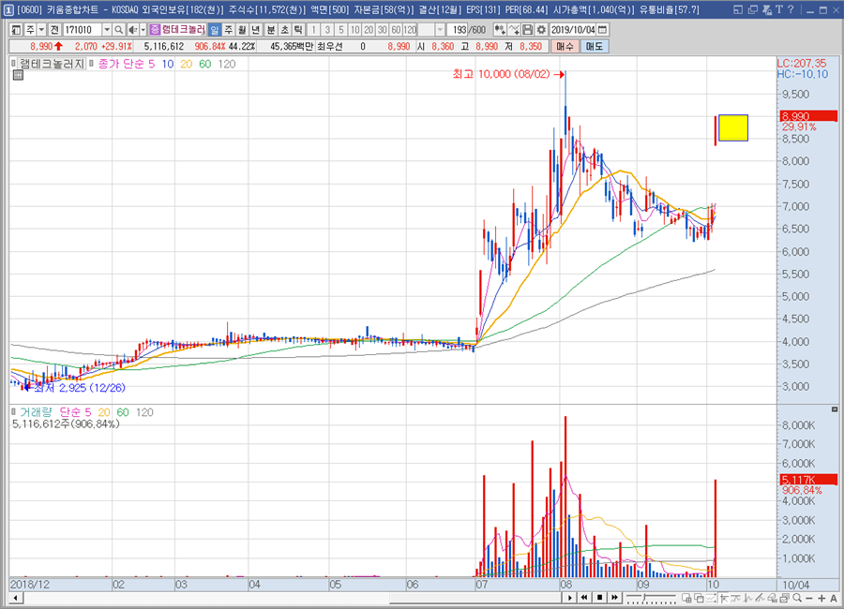Toggle price chart legend collapse marker
This screenshot has width=844, height=609.
13,64
